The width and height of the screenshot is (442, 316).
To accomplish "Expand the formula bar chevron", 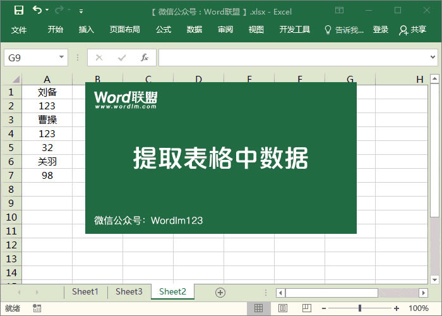I will (433, 58).
